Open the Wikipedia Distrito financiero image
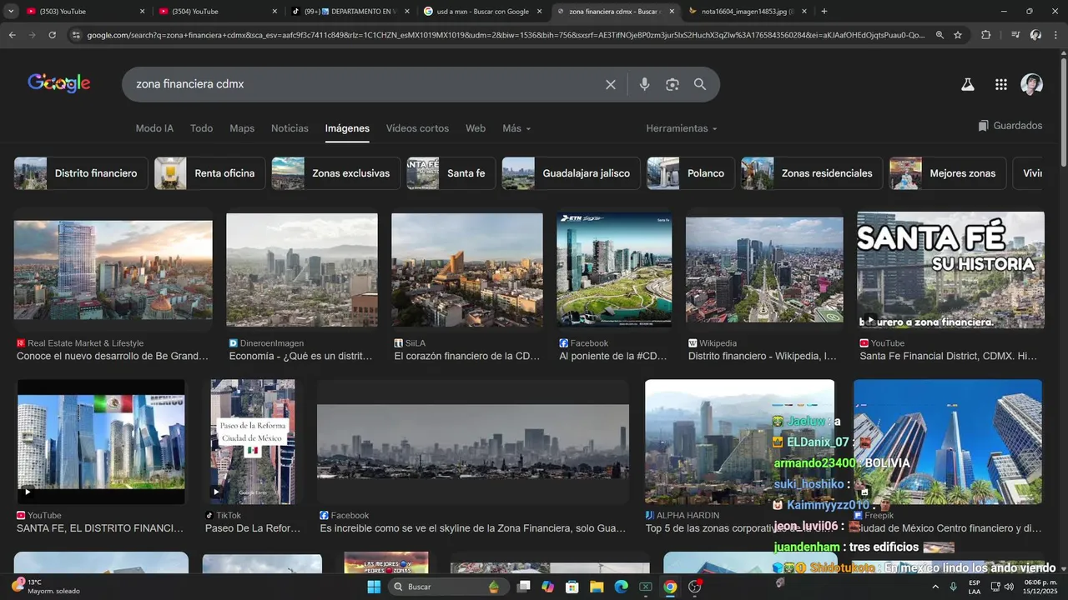1068x600 pixels. [x=764, y=270]
